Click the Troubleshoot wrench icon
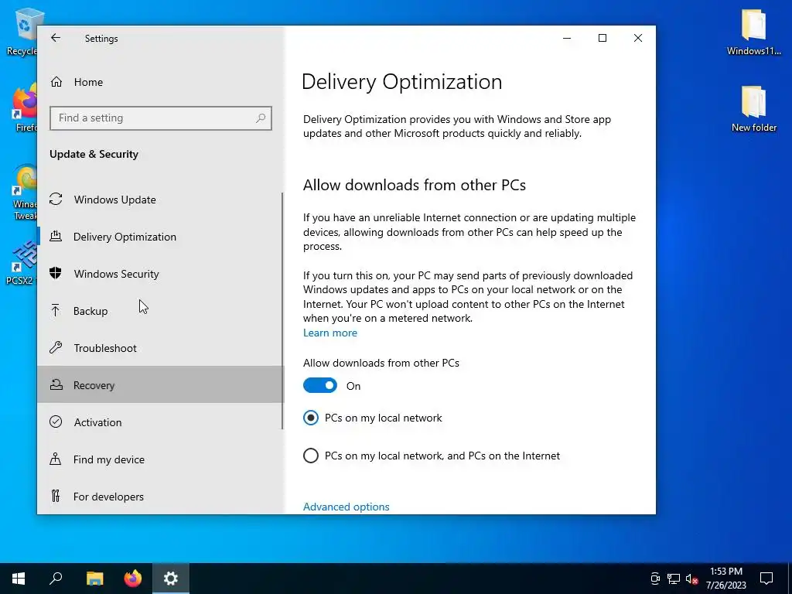Image resolution: width=792 pixels, height=594 pixels. (x=56, y=347)
